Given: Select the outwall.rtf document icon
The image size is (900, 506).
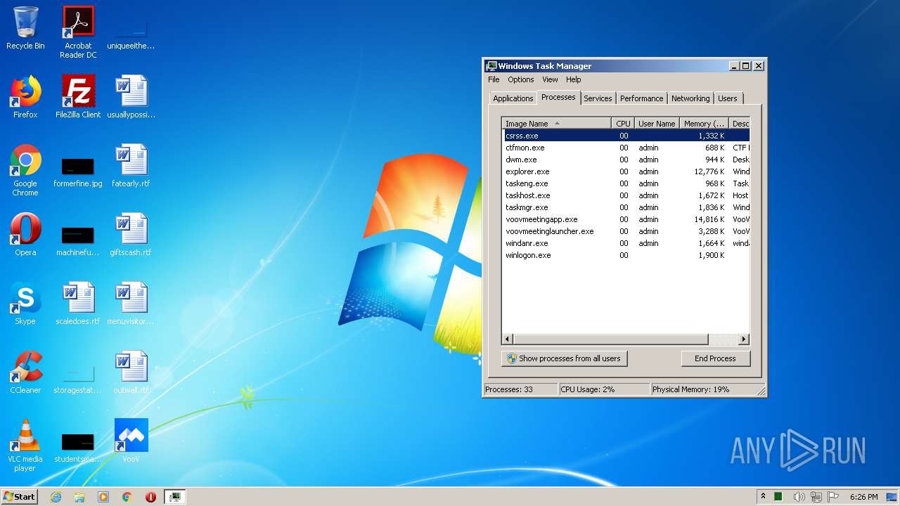Looking at the screenshot, I should click(131, 372).
